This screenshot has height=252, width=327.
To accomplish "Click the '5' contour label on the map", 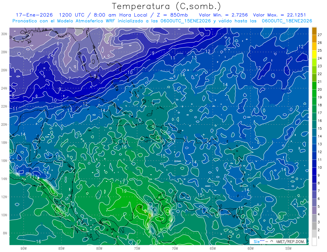I will coord(69,37).
